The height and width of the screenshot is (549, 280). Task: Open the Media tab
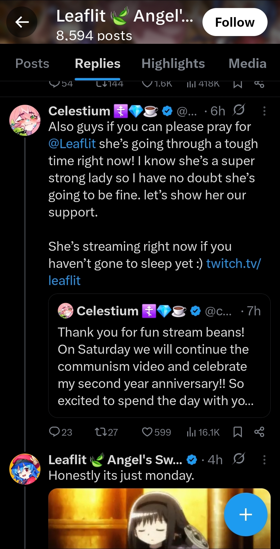pyautogui.click(x=248, y=64)
